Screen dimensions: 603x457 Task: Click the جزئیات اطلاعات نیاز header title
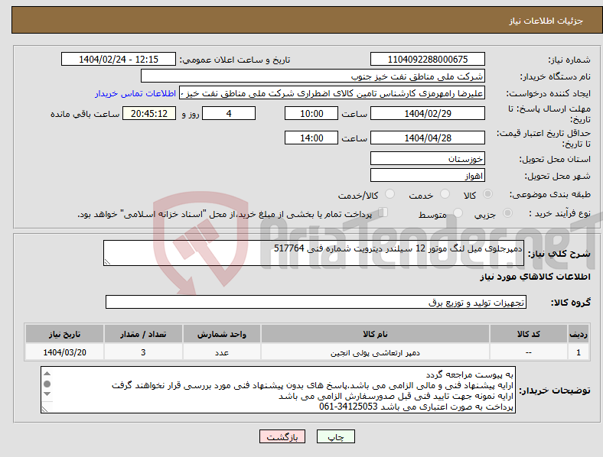(546, 21)
